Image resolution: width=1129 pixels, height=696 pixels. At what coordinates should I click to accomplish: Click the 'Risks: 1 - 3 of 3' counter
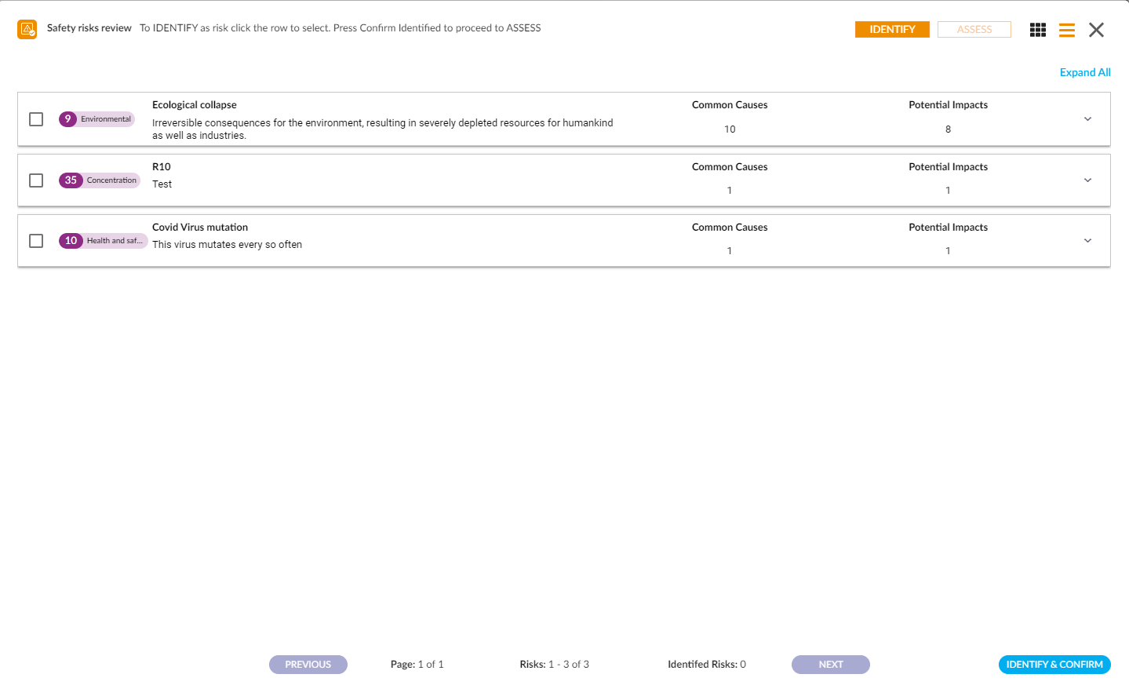pyautogui.click(x=555, y=665)
